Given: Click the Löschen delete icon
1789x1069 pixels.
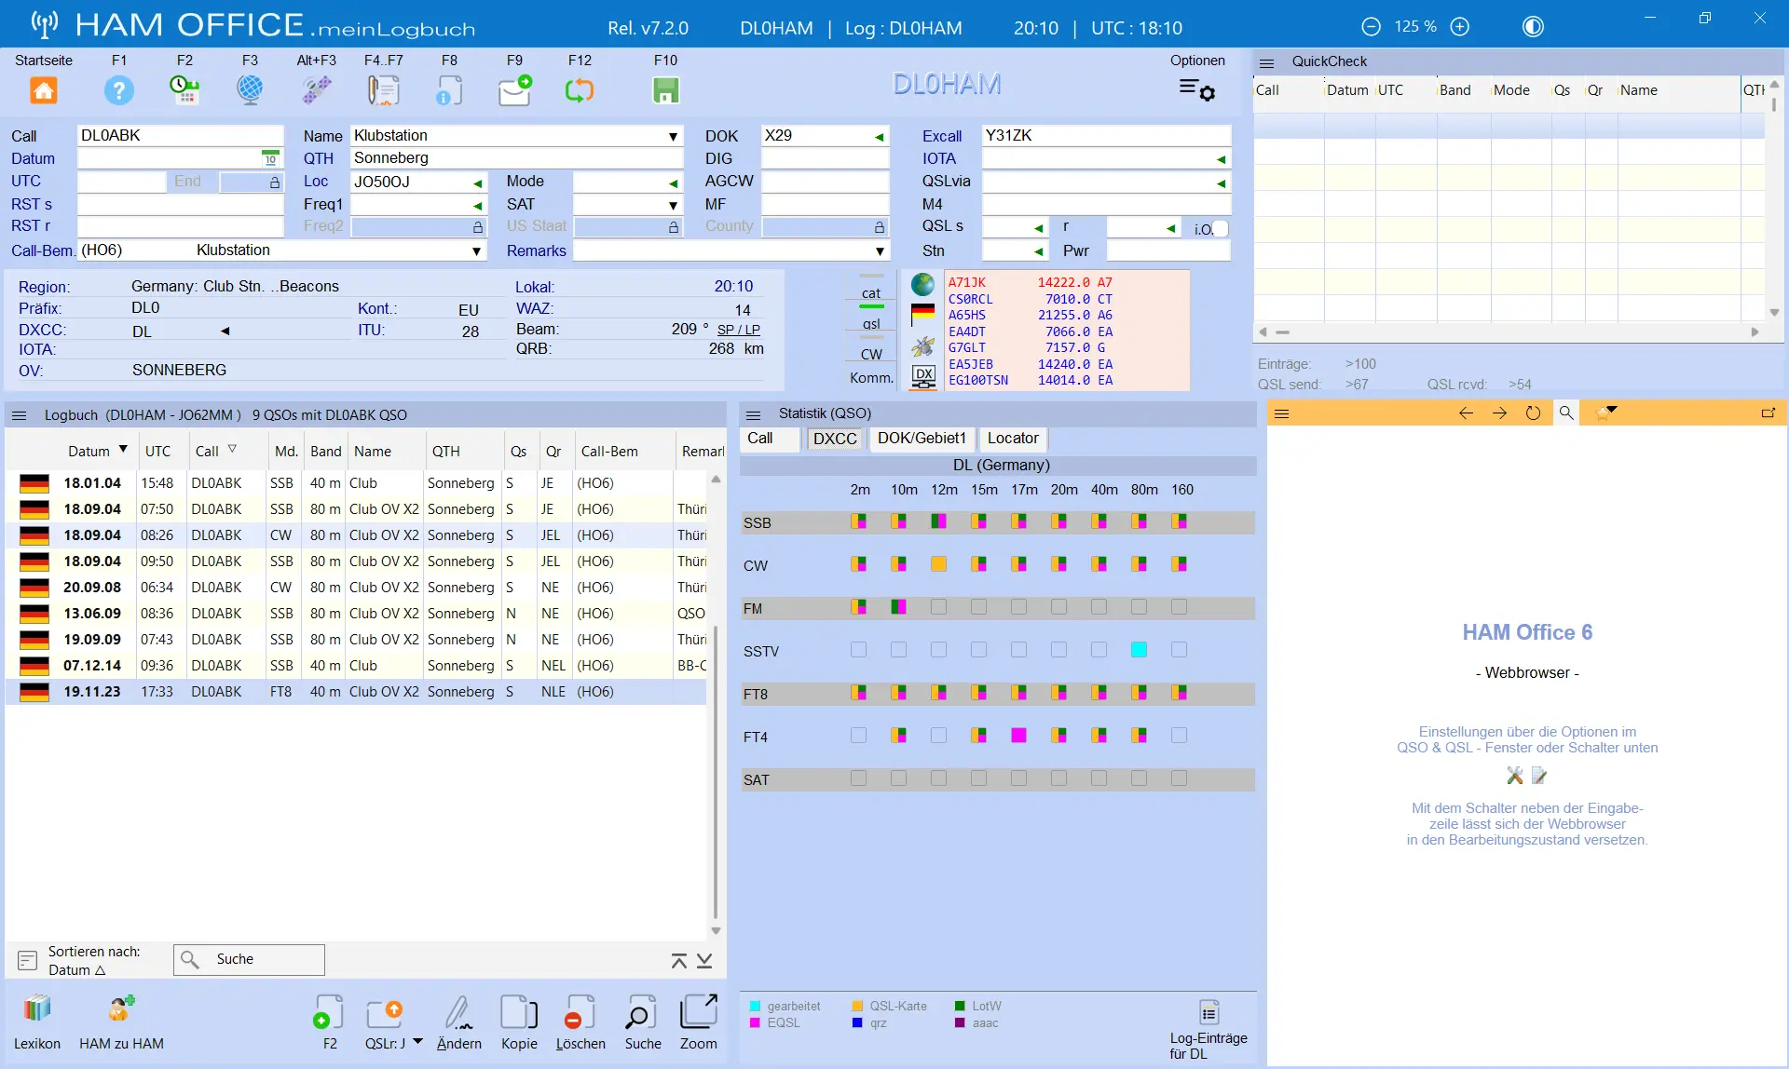Looking at the screenshot, I should [580, 1012].
